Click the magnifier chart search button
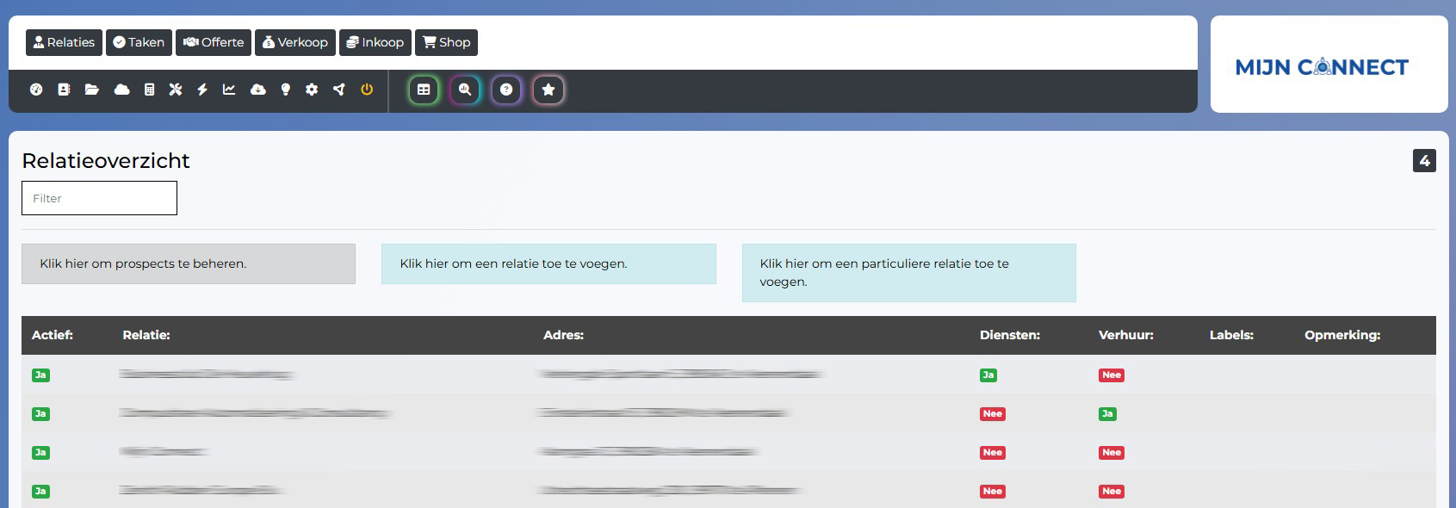 [465, 90]
